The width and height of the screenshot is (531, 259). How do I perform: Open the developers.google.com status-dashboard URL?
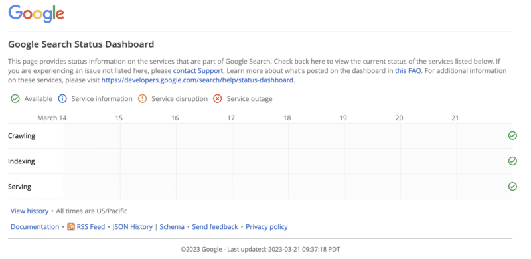tap(197, 80)
